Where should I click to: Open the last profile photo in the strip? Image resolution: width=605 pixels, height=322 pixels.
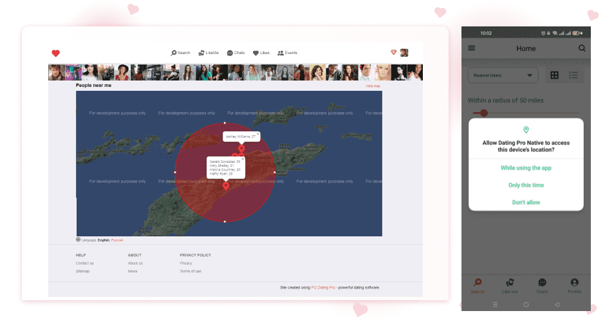point(414,73)
